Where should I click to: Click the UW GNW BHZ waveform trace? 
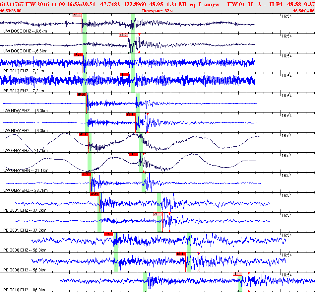pos(132,142)
